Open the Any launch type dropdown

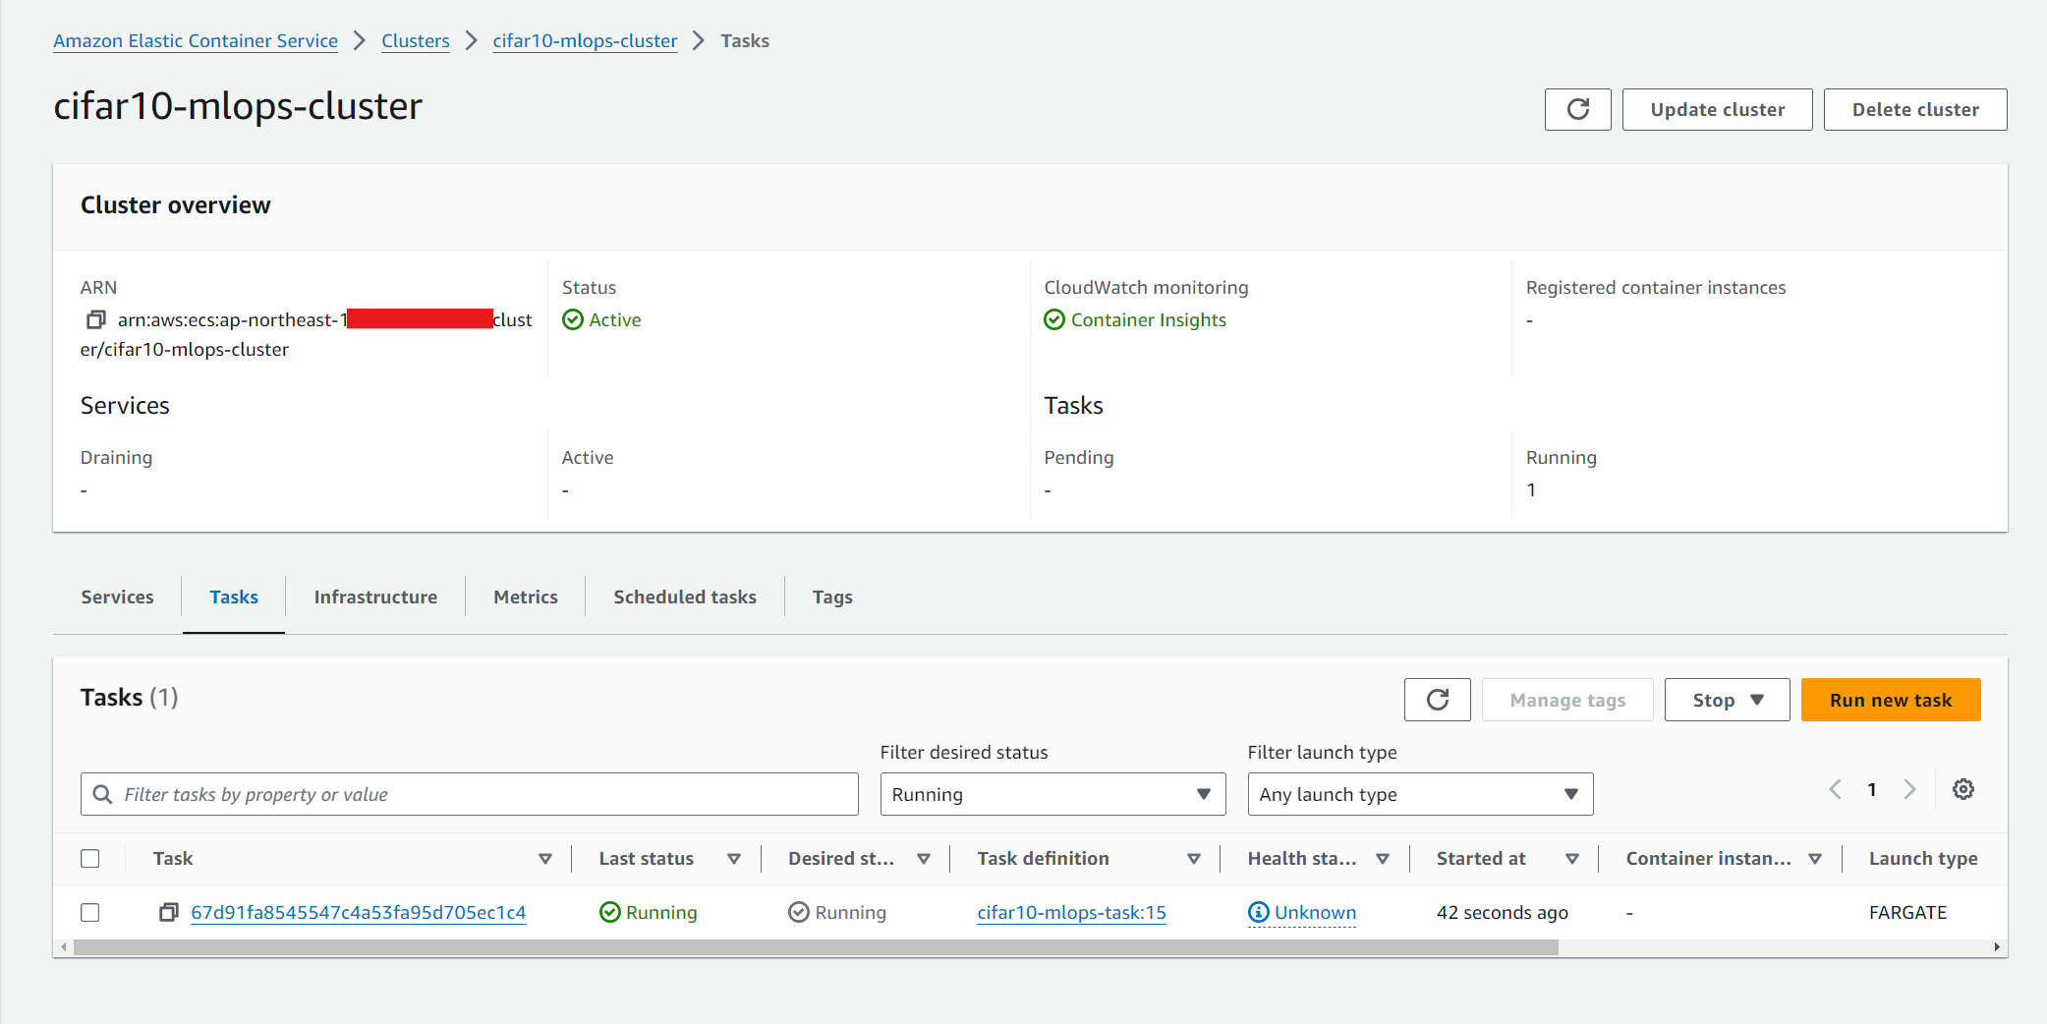point(1419,794)
